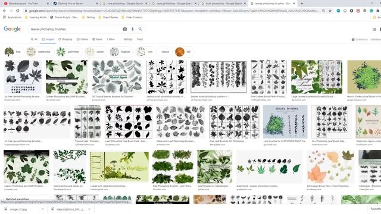Open the Settings menu under search bar

click(x=128, y=39)
